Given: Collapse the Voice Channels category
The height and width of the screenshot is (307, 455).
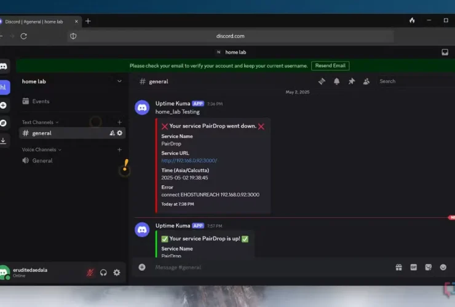Looking at the screenshot, I should [42, 150].
